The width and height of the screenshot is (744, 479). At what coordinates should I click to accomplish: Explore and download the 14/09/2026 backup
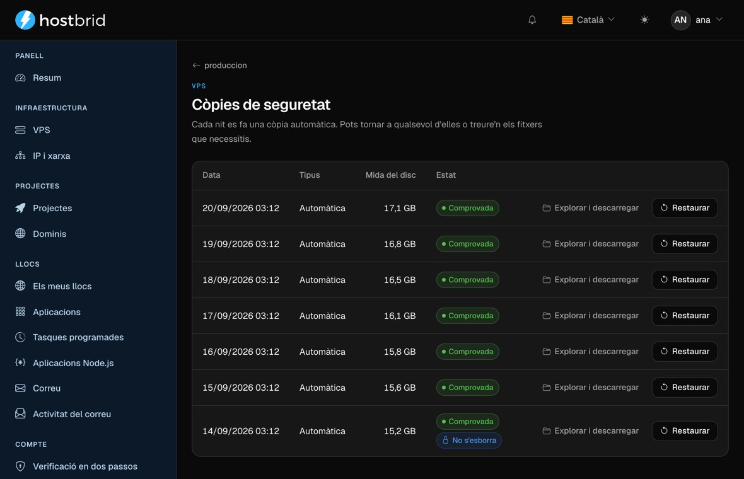[590, 430]
